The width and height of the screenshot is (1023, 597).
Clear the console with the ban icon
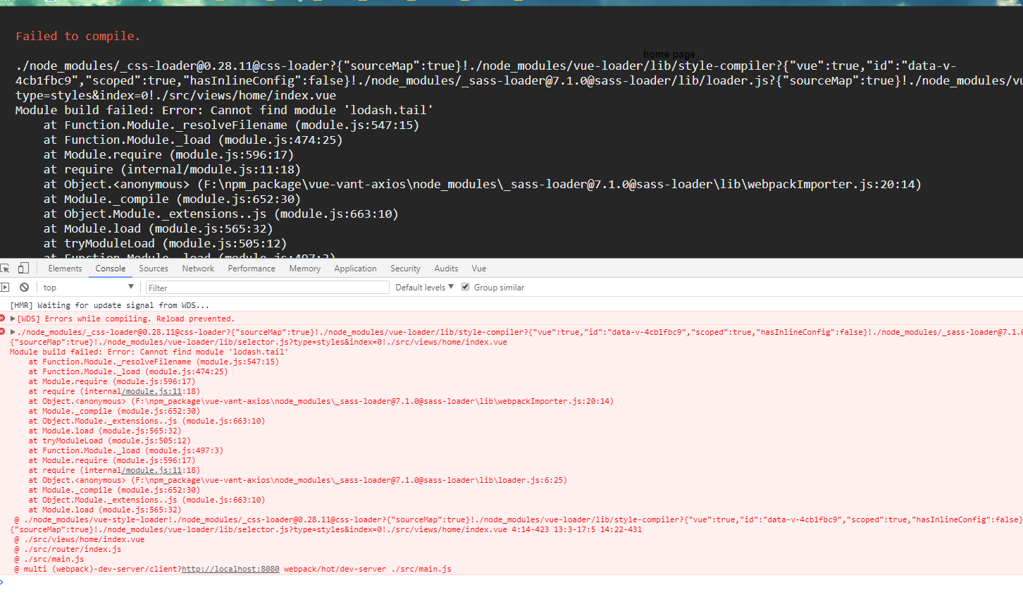click(25, 288)
